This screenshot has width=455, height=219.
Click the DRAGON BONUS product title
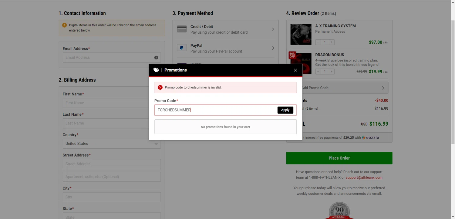tap(329, 55)
